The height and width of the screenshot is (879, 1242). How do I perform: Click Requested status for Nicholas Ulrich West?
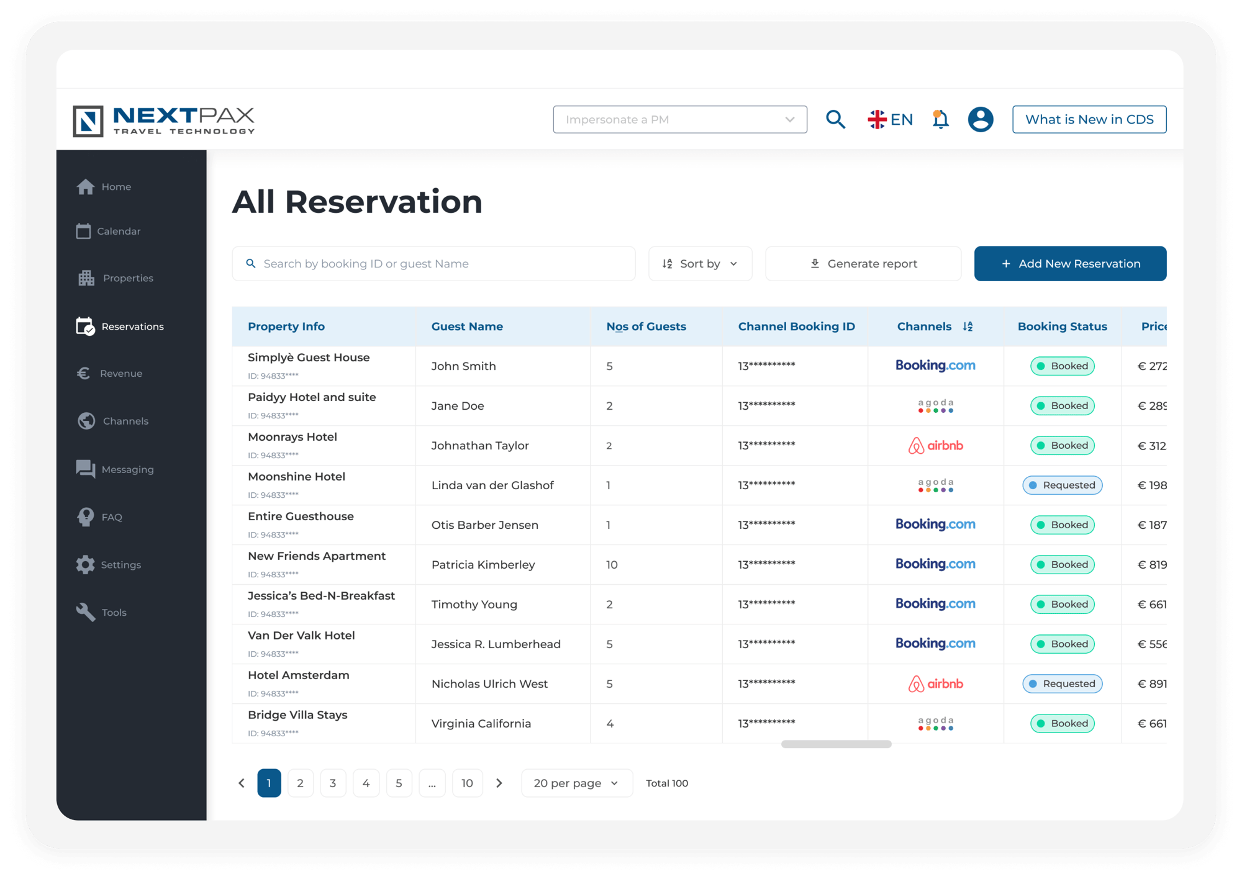[1062, 683]
